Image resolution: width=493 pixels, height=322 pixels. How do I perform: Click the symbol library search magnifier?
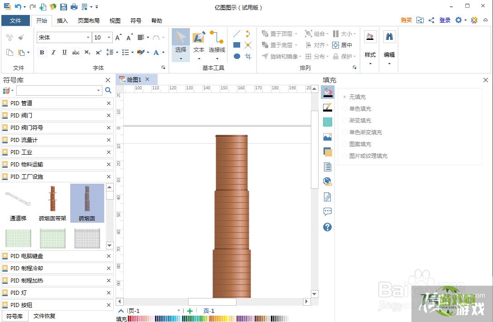pos(108,90)
